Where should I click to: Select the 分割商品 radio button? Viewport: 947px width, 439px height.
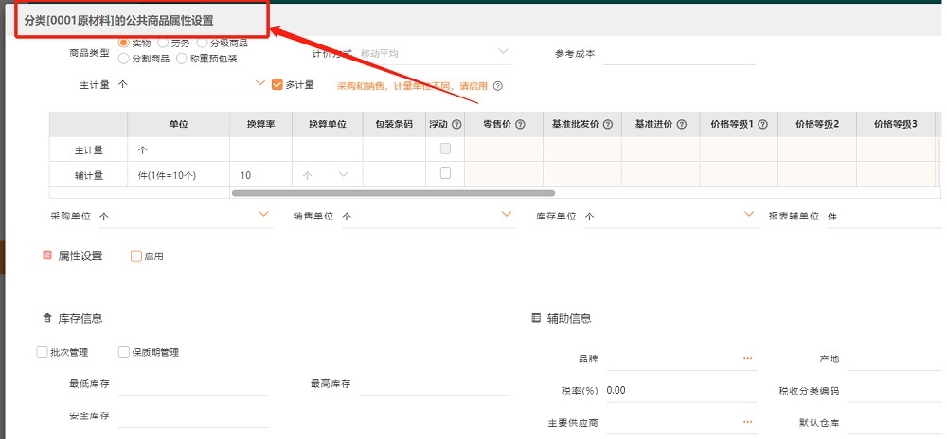coord(124,59)
